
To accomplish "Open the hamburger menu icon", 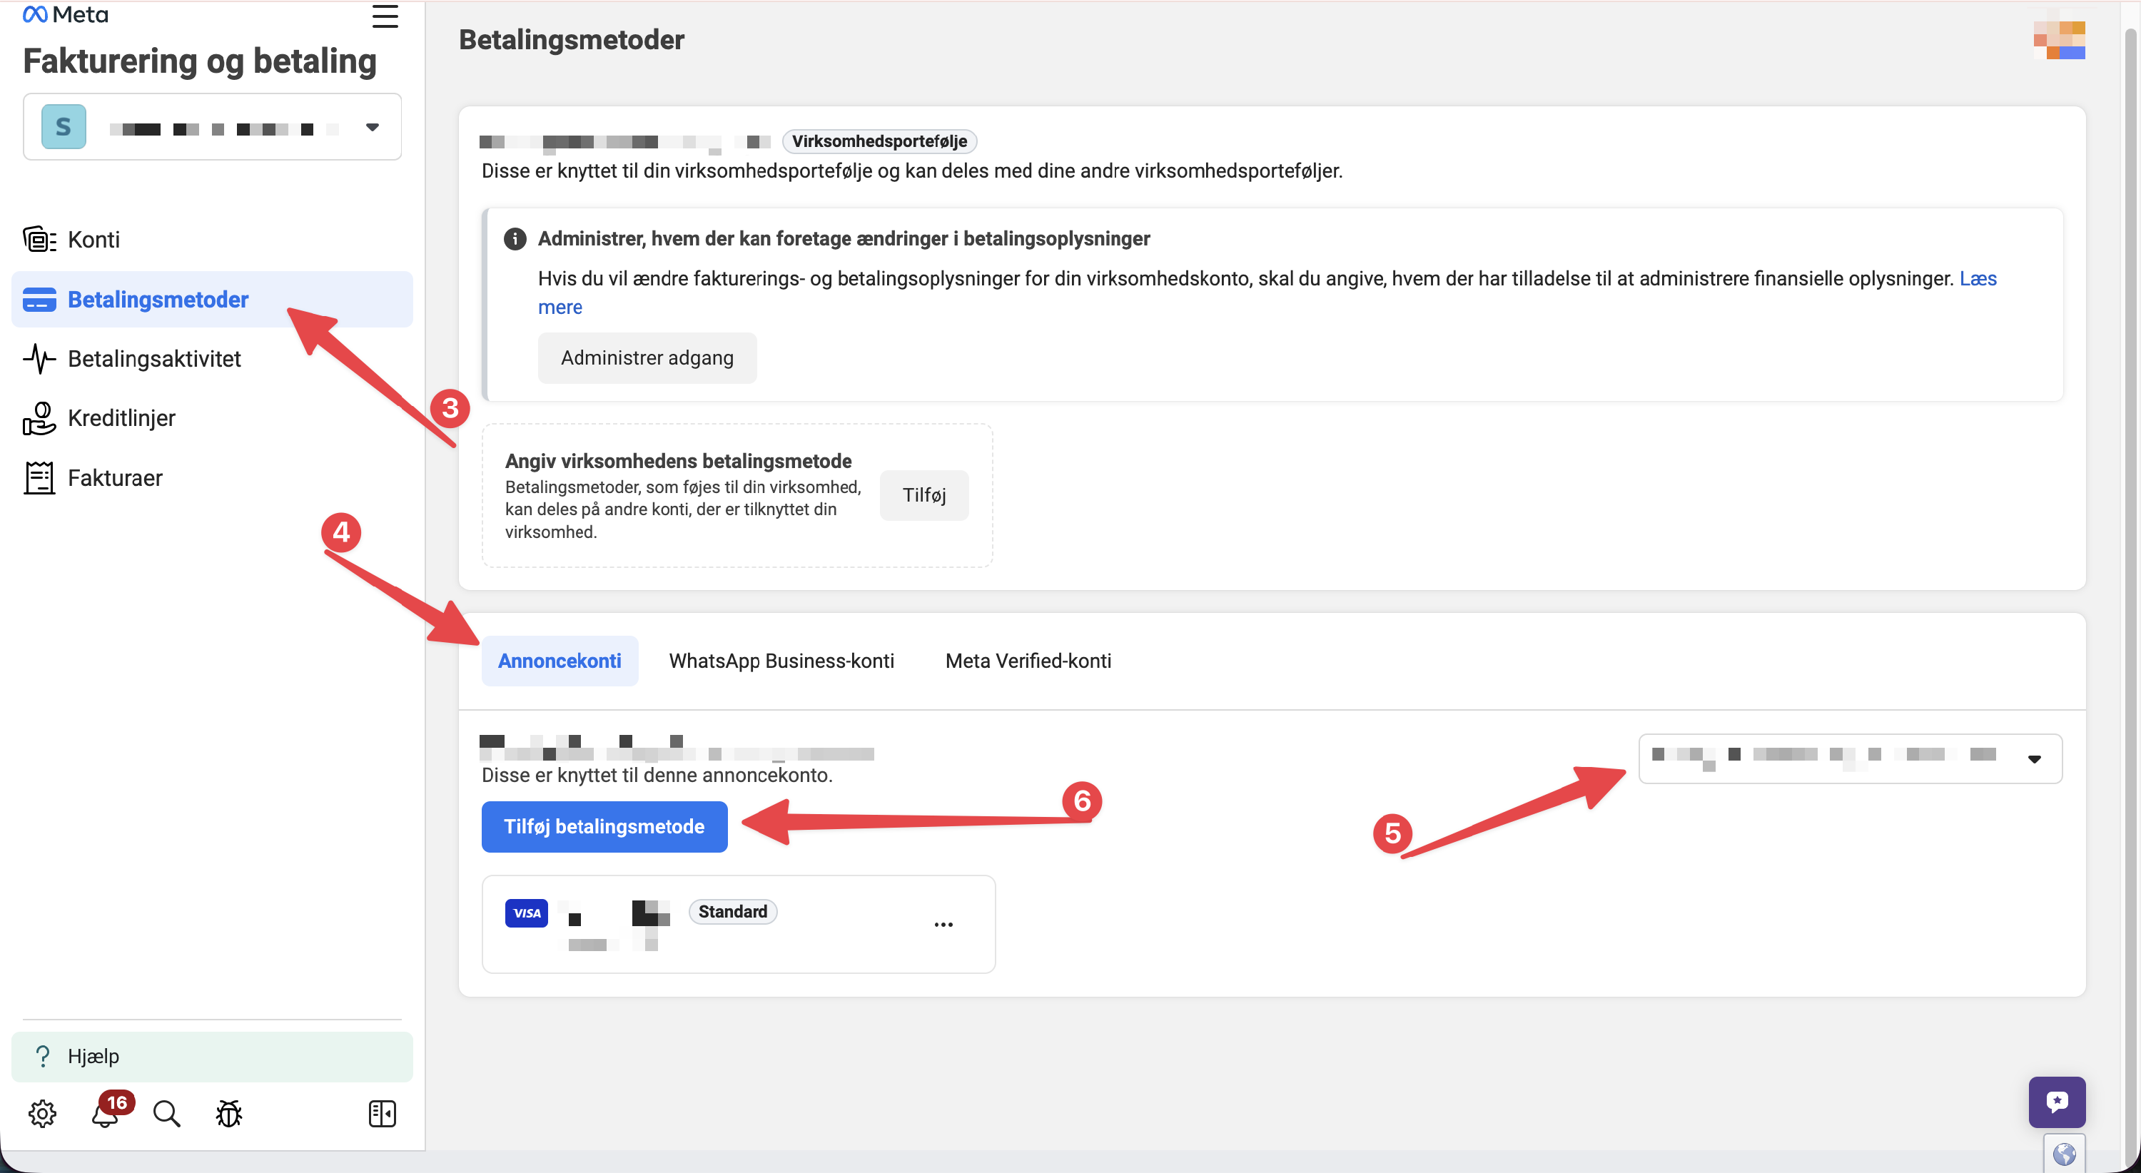I will [x=385, y=16].
